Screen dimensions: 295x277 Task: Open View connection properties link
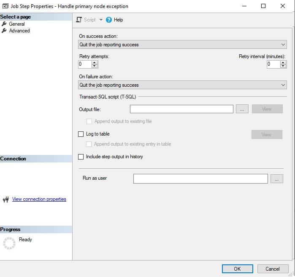point(39,199)
